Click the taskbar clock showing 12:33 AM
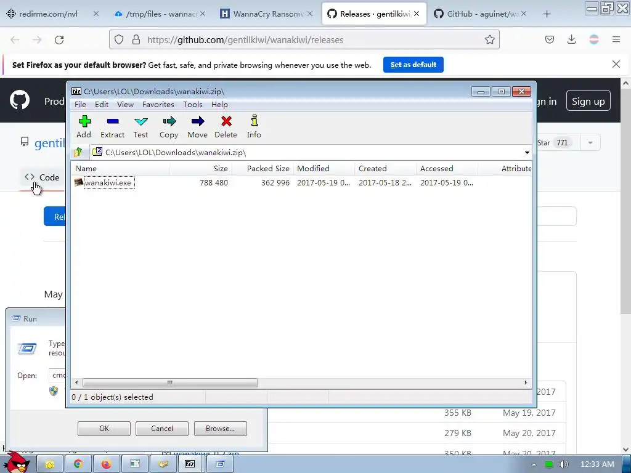Image resolution: width=631 pixels, height=473 pixels. point(596,464)
